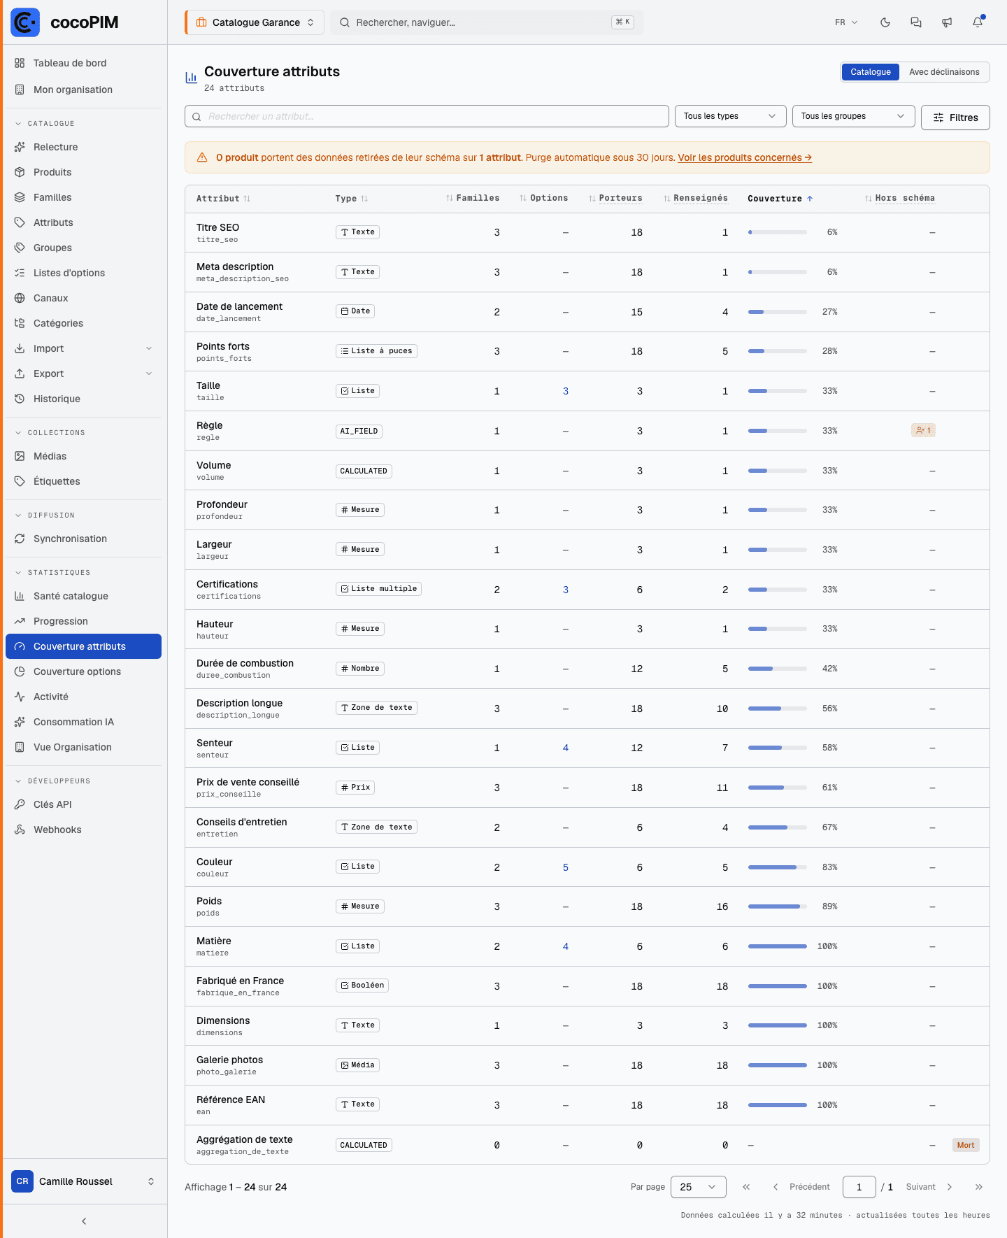
Task: Open Tous les types dropdown
Action: point(731,116)
